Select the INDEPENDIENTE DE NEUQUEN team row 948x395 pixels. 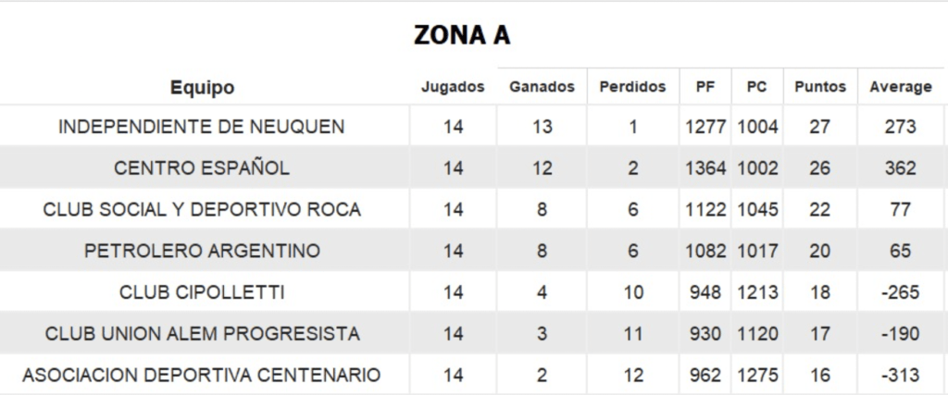click(471, 127)
